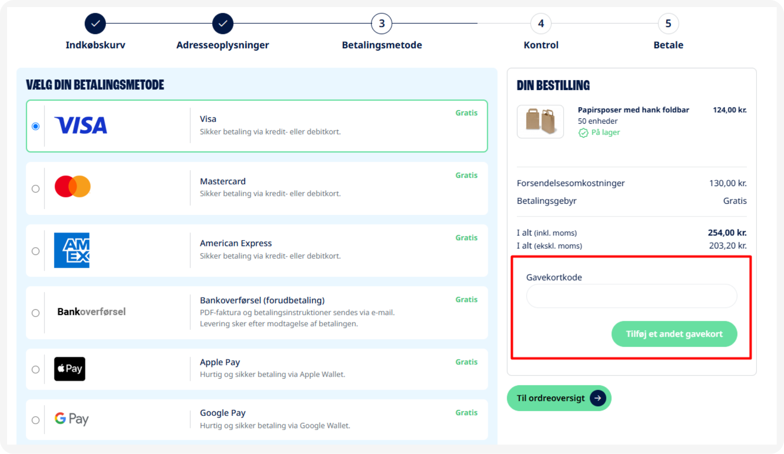Screen dimensions: 784x454
Task: Click the Google Pay logo
Action: 72,419
